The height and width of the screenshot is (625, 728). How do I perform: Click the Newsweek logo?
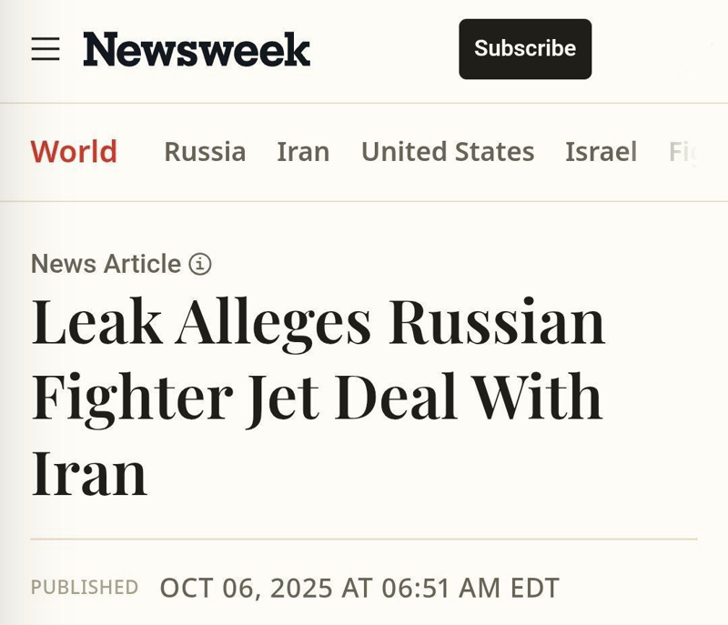pyautogui.click(x=197, y=49)
